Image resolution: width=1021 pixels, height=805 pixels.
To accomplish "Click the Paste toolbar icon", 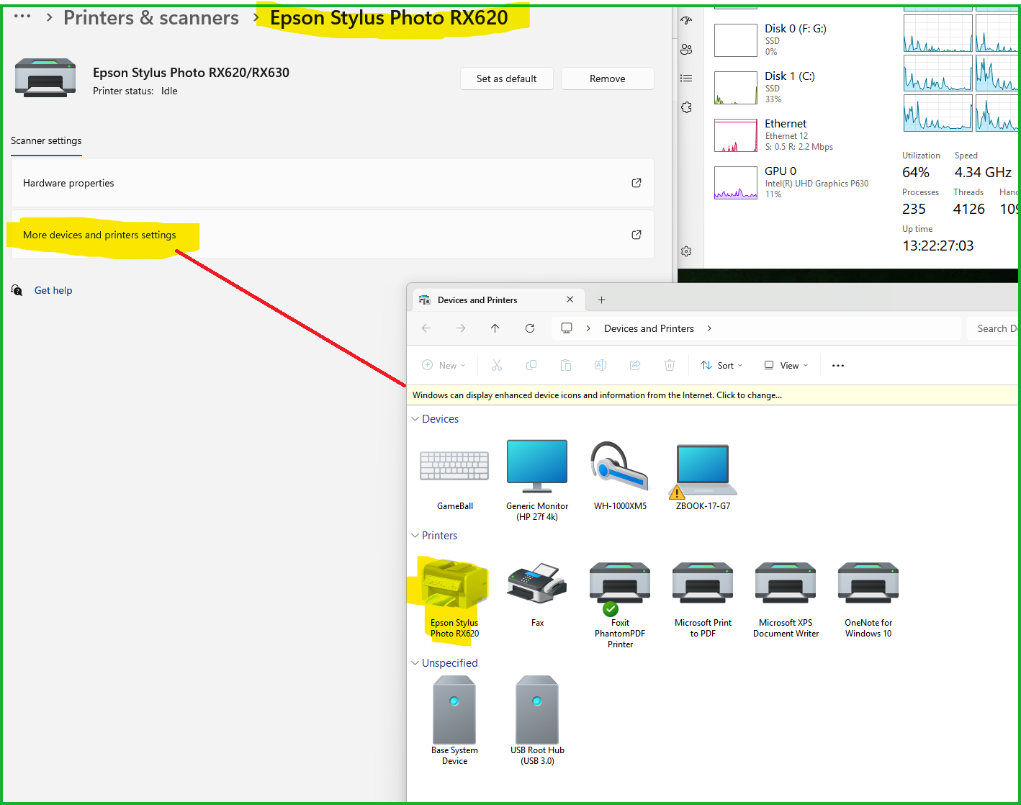I will 566,365.
